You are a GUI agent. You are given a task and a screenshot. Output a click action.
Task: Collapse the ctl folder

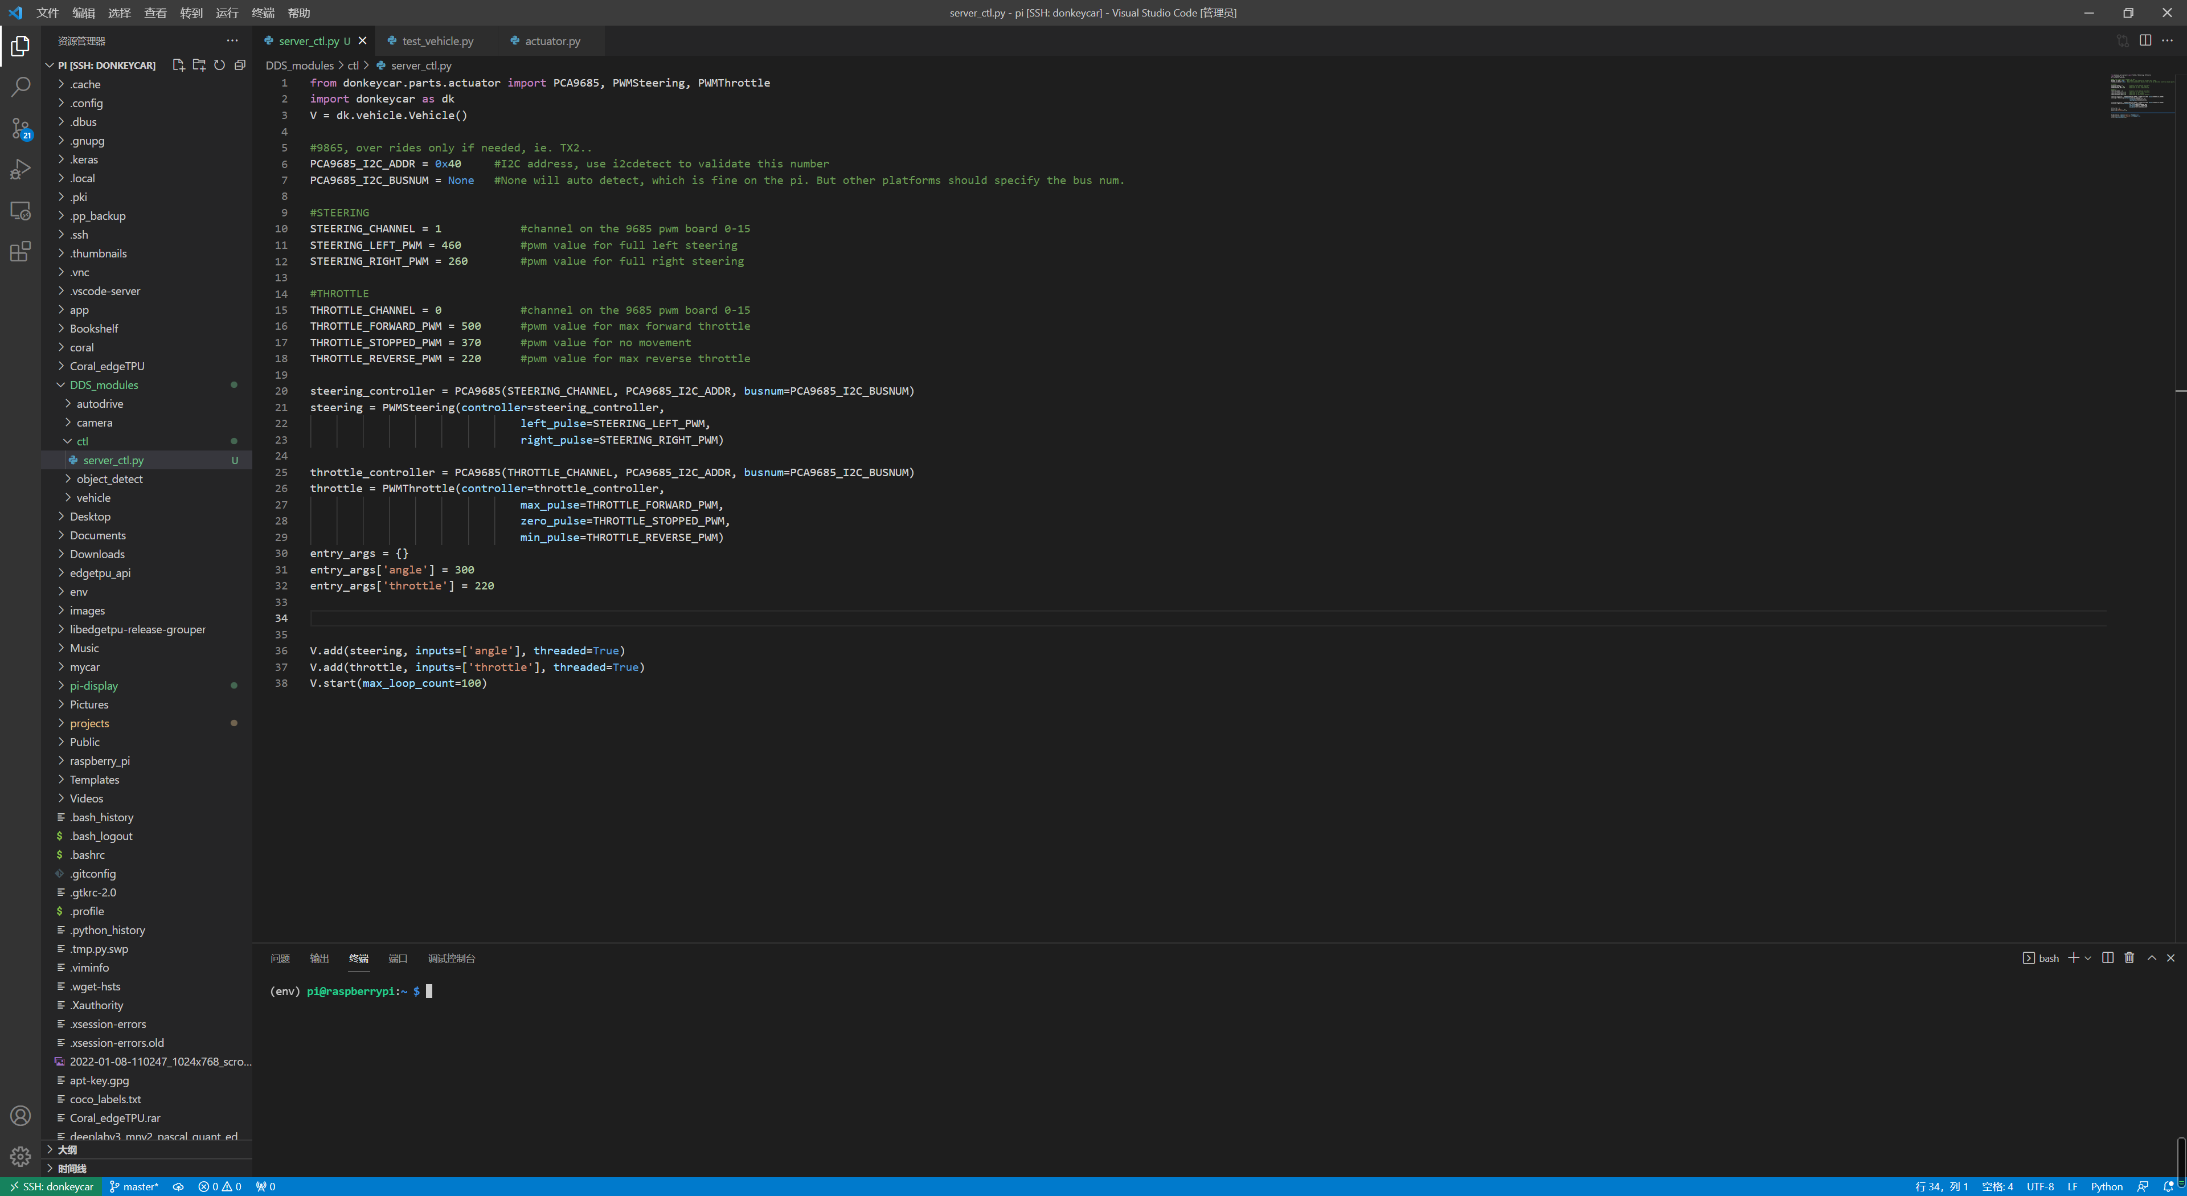point(81,441)
